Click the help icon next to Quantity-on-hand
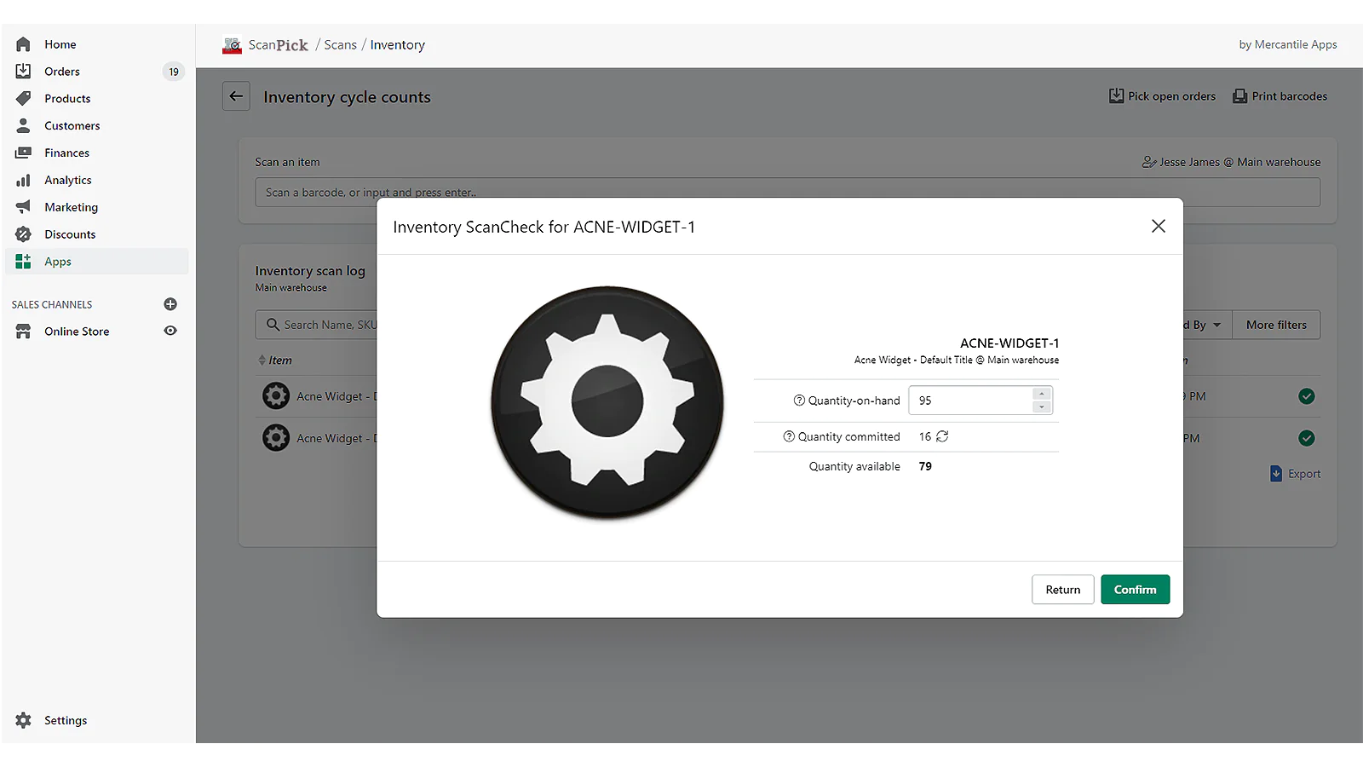1363x767 pixels. tap(799, 401)
